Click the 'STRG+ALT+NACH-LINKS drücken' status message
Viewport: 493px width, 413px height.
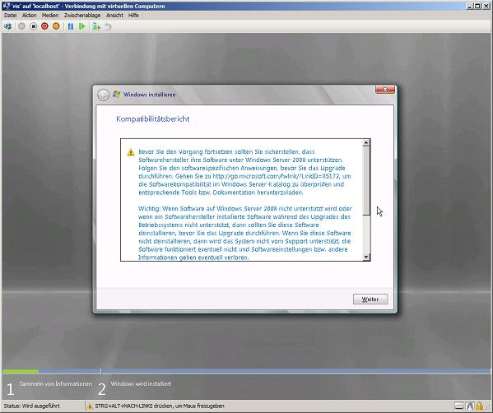coord(160,406)
